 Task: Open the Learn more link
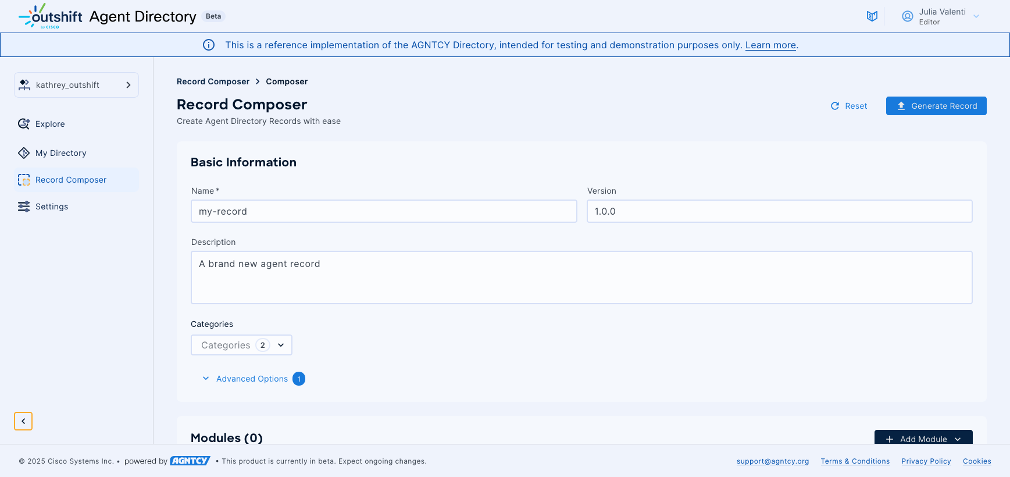tap(770, 45)
